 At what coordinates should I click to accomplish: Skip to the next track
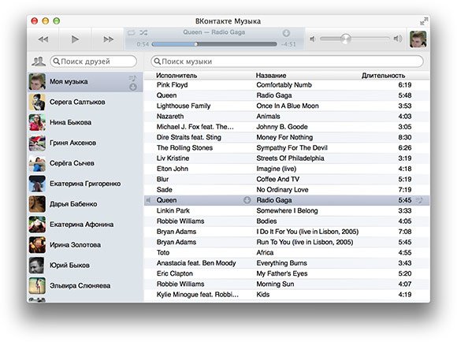(108, 39)
